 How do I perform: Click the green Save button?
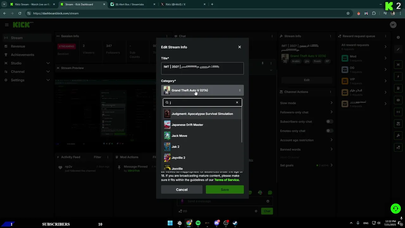pyautogui.click(x=225, y=189)
